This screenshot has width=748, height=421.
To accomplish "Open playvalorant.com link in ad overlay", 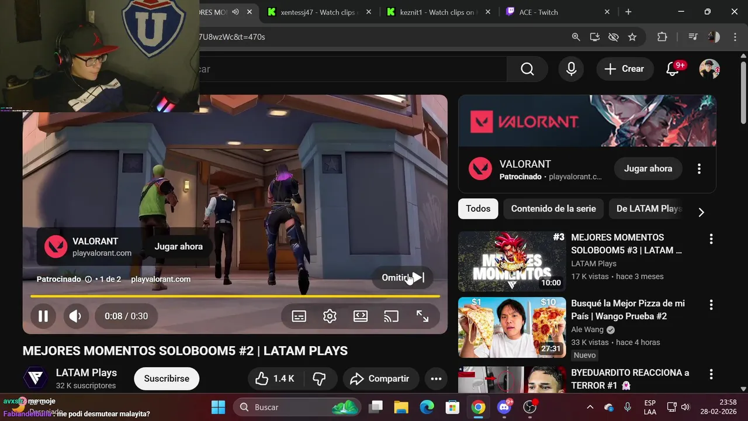I will (161, 279).
